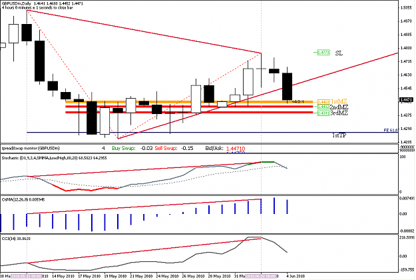Click the highlighted 2010.05.12 date marker
Viewport: 416px width, 280px height.
26,276
